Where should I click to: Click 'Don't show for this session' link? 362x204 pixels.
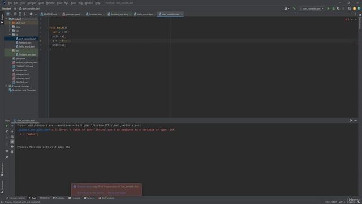point(90,193)
